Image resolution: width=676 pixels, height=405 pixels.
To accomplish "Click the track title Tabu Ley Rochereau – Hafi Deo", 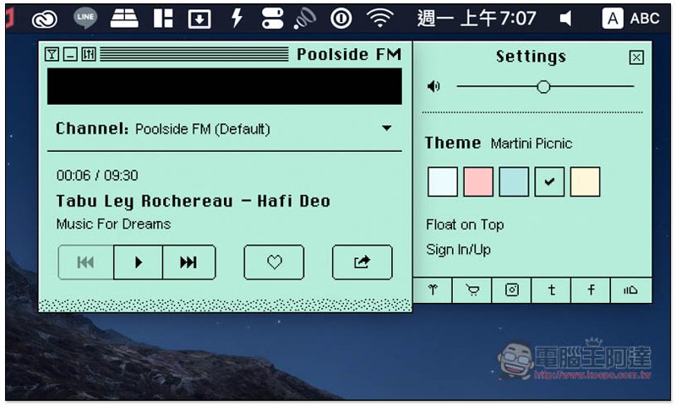I will [x=194, y=201].
